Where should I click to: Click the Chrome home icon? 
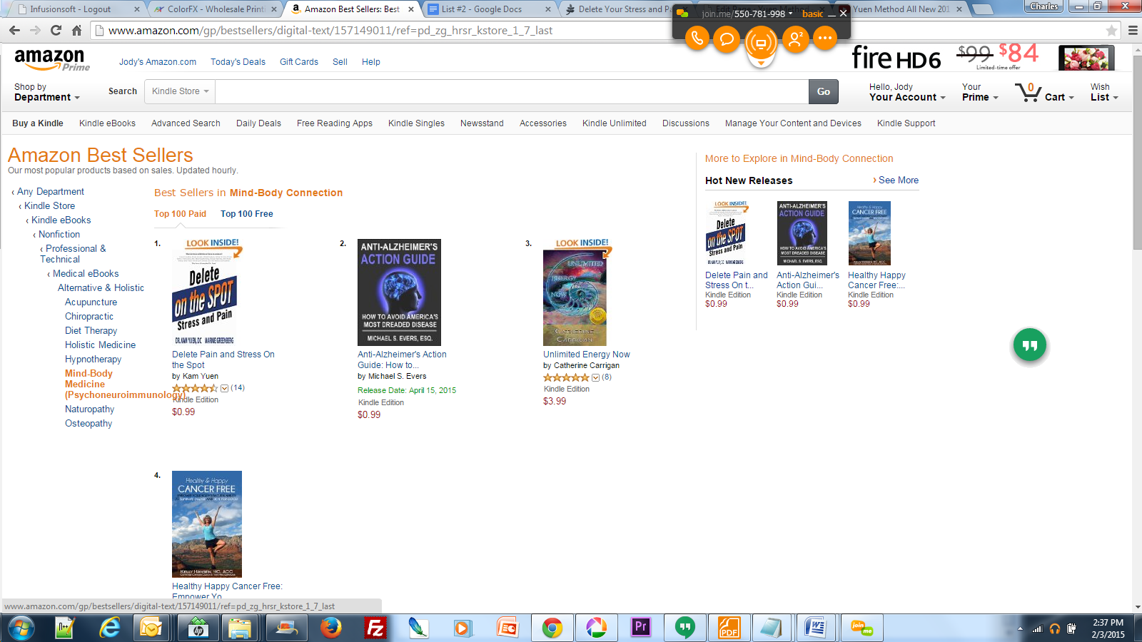coord(77,31)
